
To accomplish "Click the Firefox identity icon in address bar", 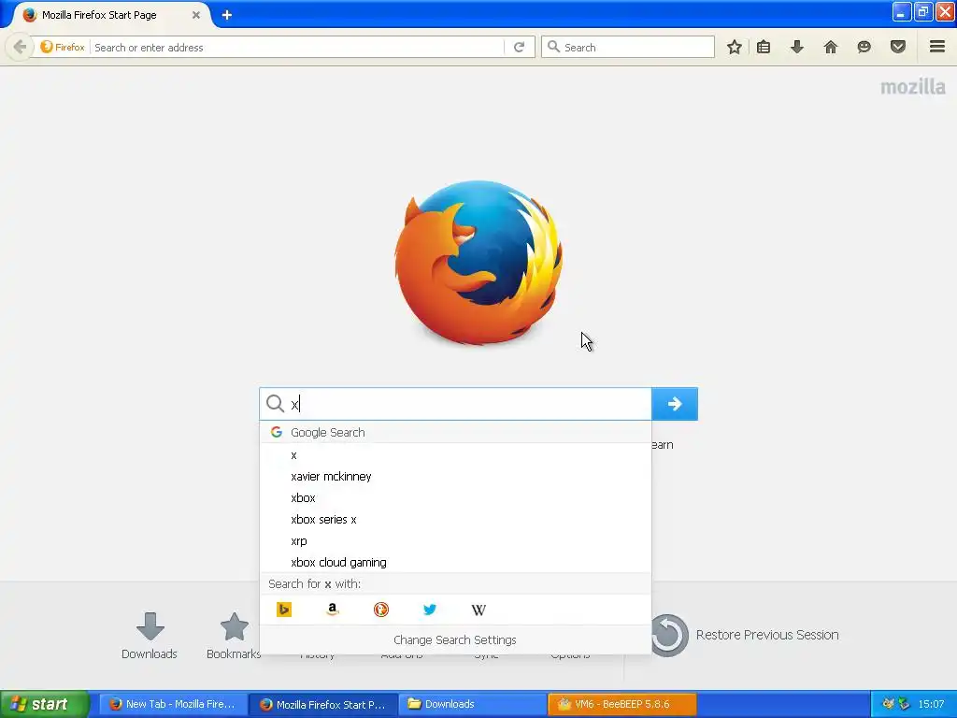I will (63, 47).
